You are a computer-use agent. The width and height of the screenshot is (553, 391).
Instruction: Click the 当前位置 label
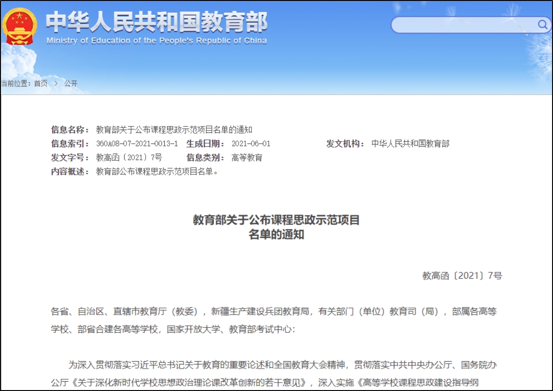tap(16, 83)
